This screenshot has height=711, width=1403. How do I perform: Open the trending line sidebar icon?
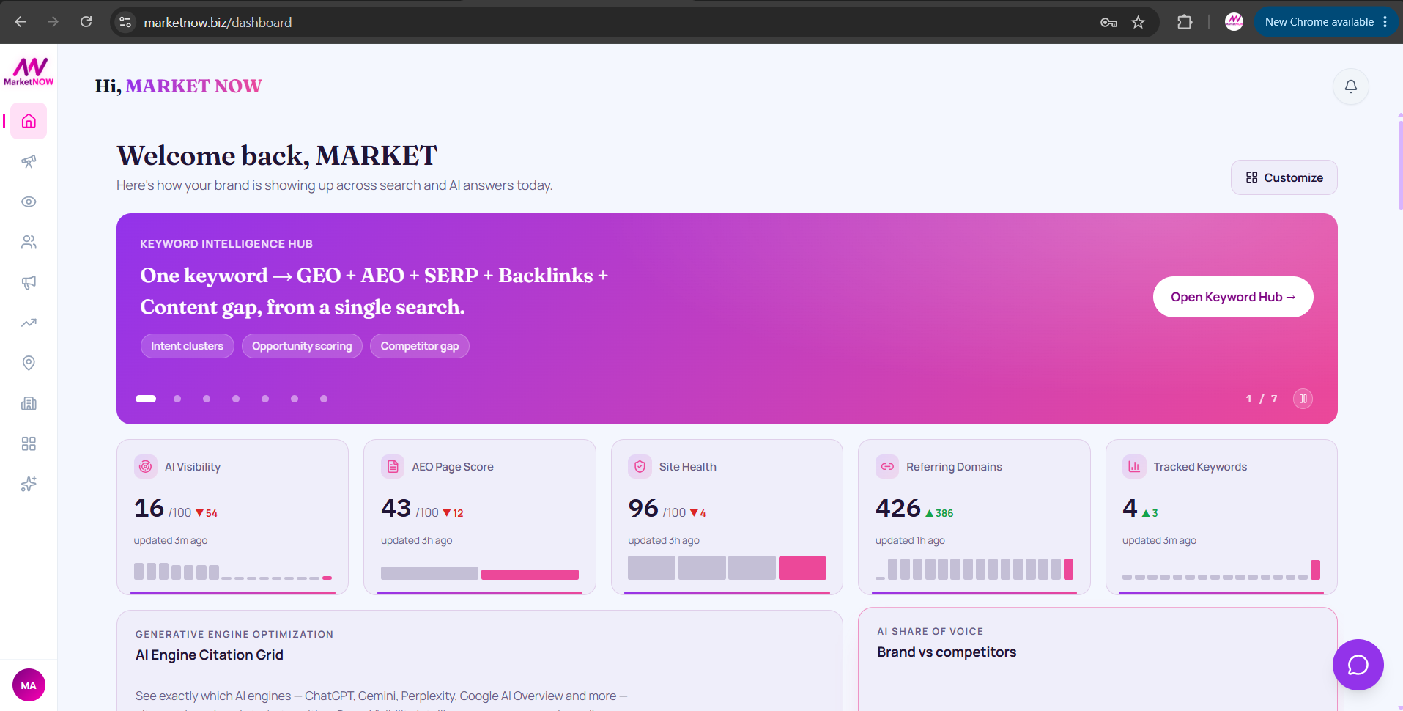[x=29, y=323]
